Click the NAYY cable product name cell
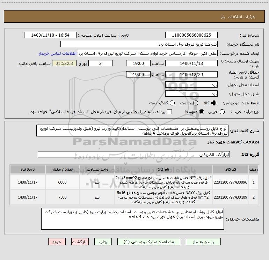Viewport: 269px width, 260px height. pyautogui.click(x=163, y=197)
